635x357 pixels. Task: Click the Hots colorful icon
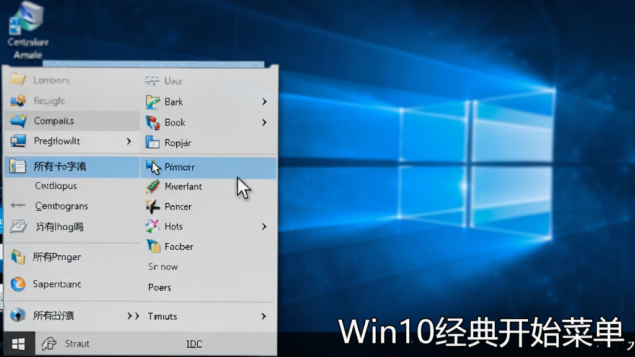point(153,226)
